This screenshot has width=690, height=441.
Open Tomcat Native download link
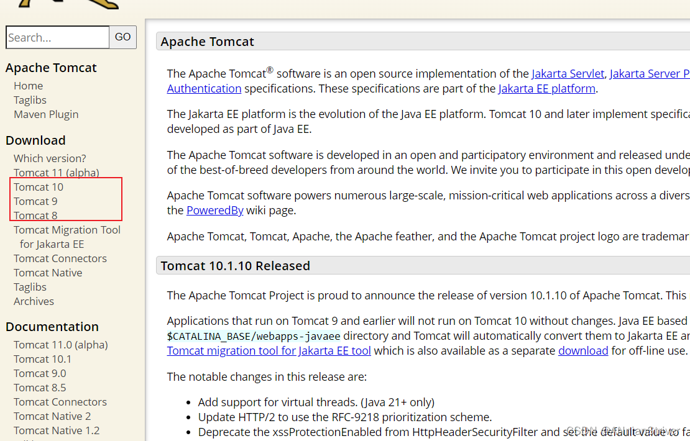click(x=48, y=273)
